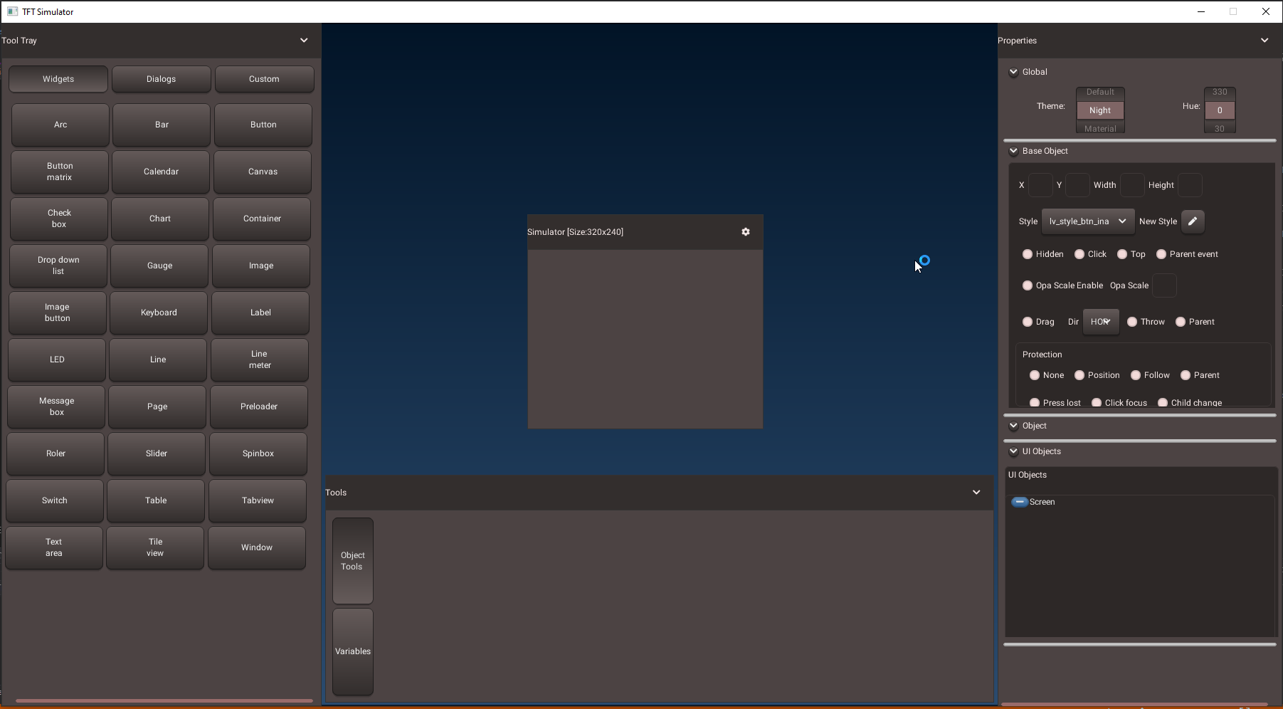The image size is (1283, 709).
Task: Select the Arc widget from the Tool Tray
Action: coord(60,125)
